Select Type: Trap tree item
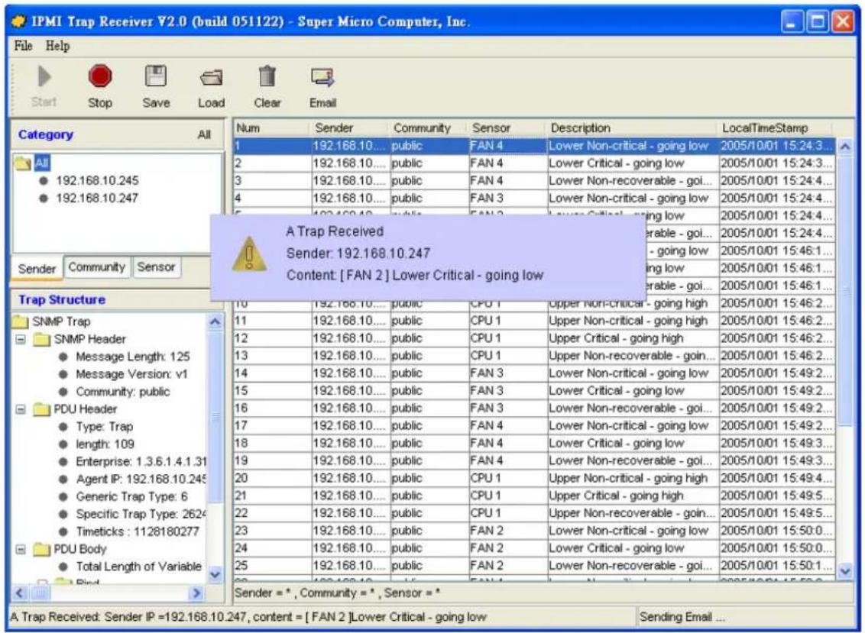The width and height of the screenshot is (865, 633). [104, 427]
